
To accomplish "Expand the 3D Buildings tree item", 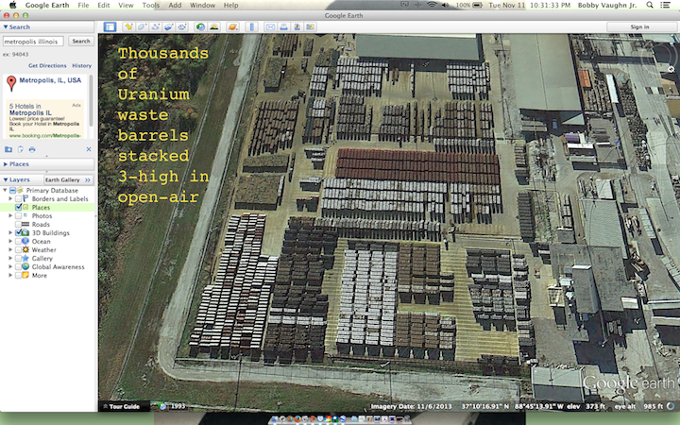I will point(10,233).
